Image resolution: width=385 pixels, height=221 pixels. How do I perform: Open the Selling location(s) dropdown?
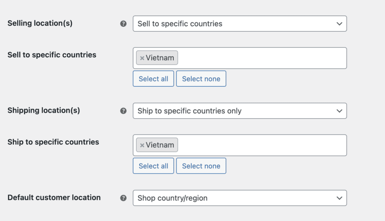239,24
